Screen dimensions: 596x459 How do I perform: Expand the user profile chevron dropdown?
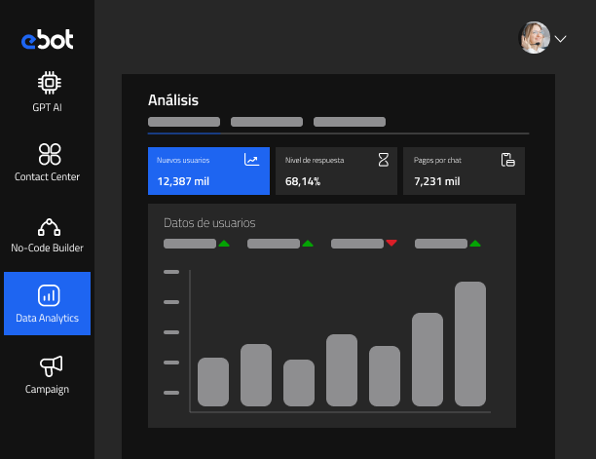[x=561, y=39]
